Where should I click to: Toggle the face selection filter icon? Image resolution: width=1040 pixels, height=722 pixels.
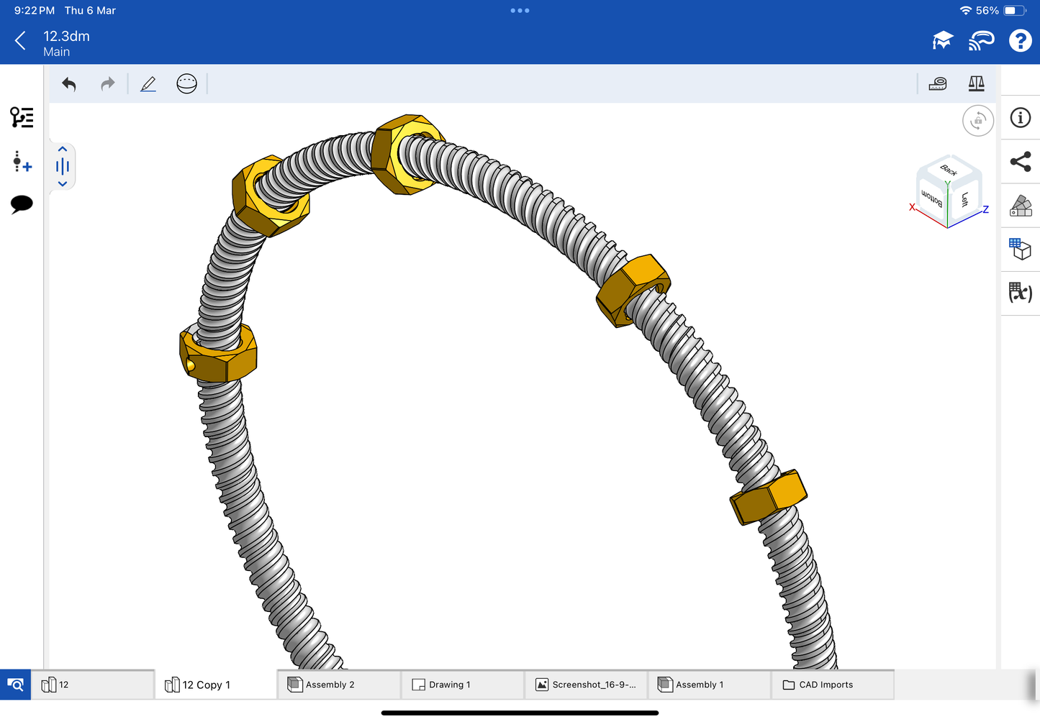click(x=186, y=84)
